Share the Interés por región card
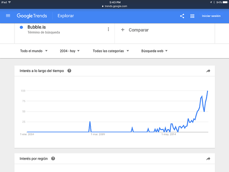229x172 pixels. 208,159
